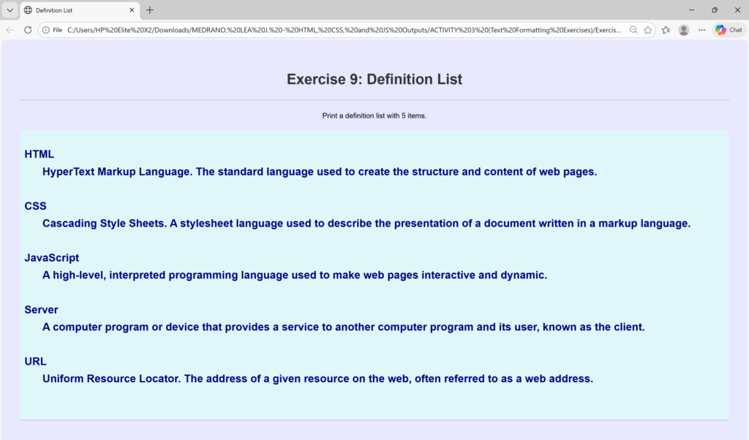Open a new tab with plus button
The width and height of the screenshot is (749, 440).
click(150, 10)
